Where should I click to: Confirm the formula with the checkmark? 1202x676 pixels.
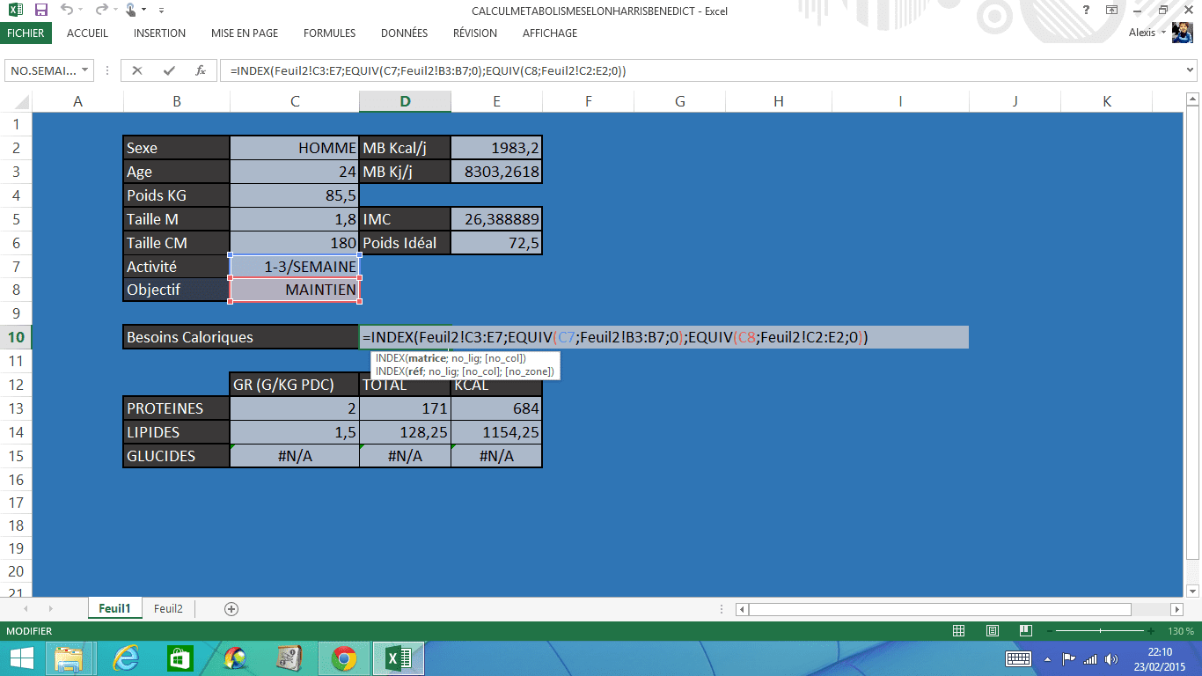(169, 70)
